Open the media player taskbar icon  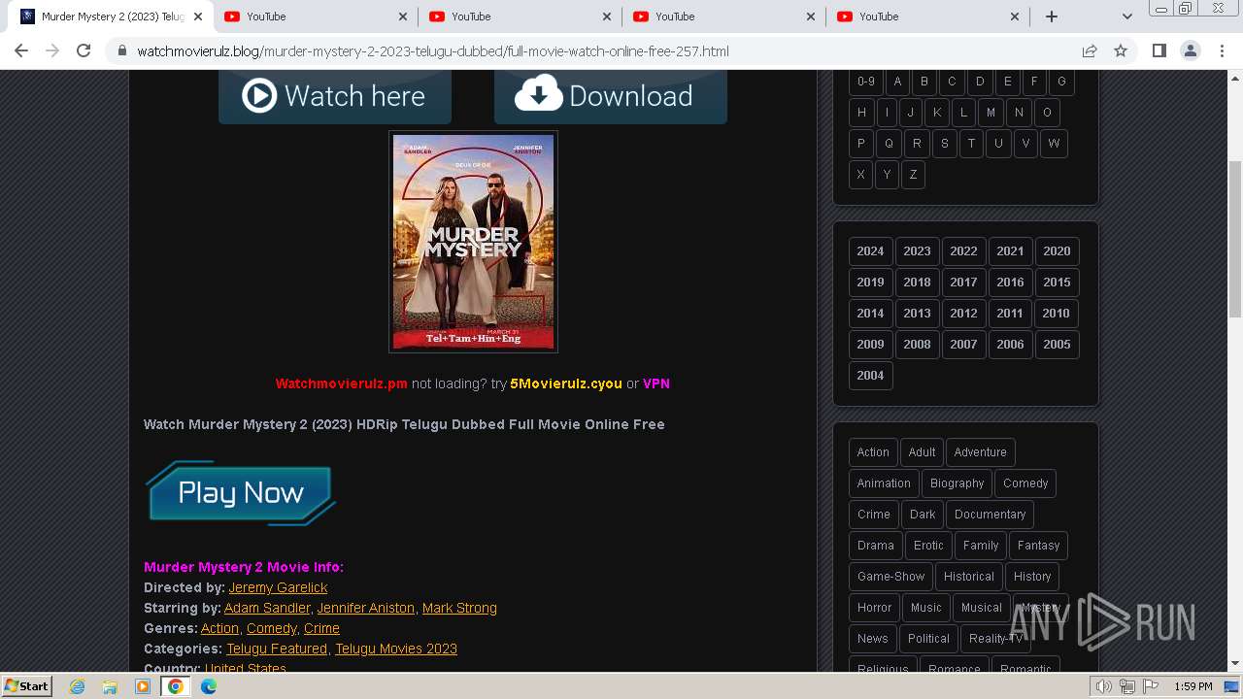pos(143,686)
